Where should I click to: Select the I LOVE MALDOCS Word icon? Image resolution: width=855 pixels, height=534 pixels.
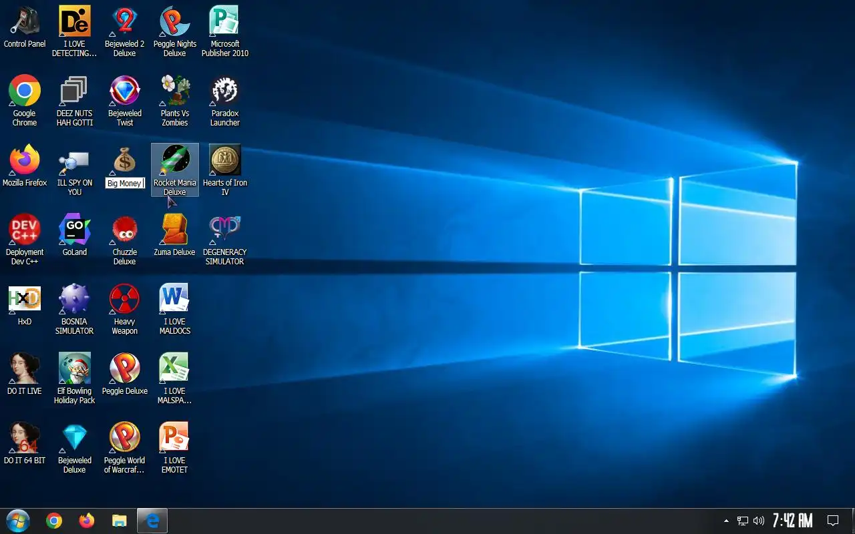(x=175, y=299)
